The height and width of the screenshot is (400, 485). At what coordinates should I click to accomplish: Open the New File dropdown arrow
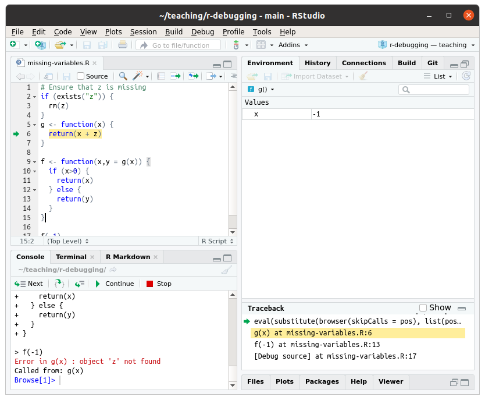(x=26, y=45)
